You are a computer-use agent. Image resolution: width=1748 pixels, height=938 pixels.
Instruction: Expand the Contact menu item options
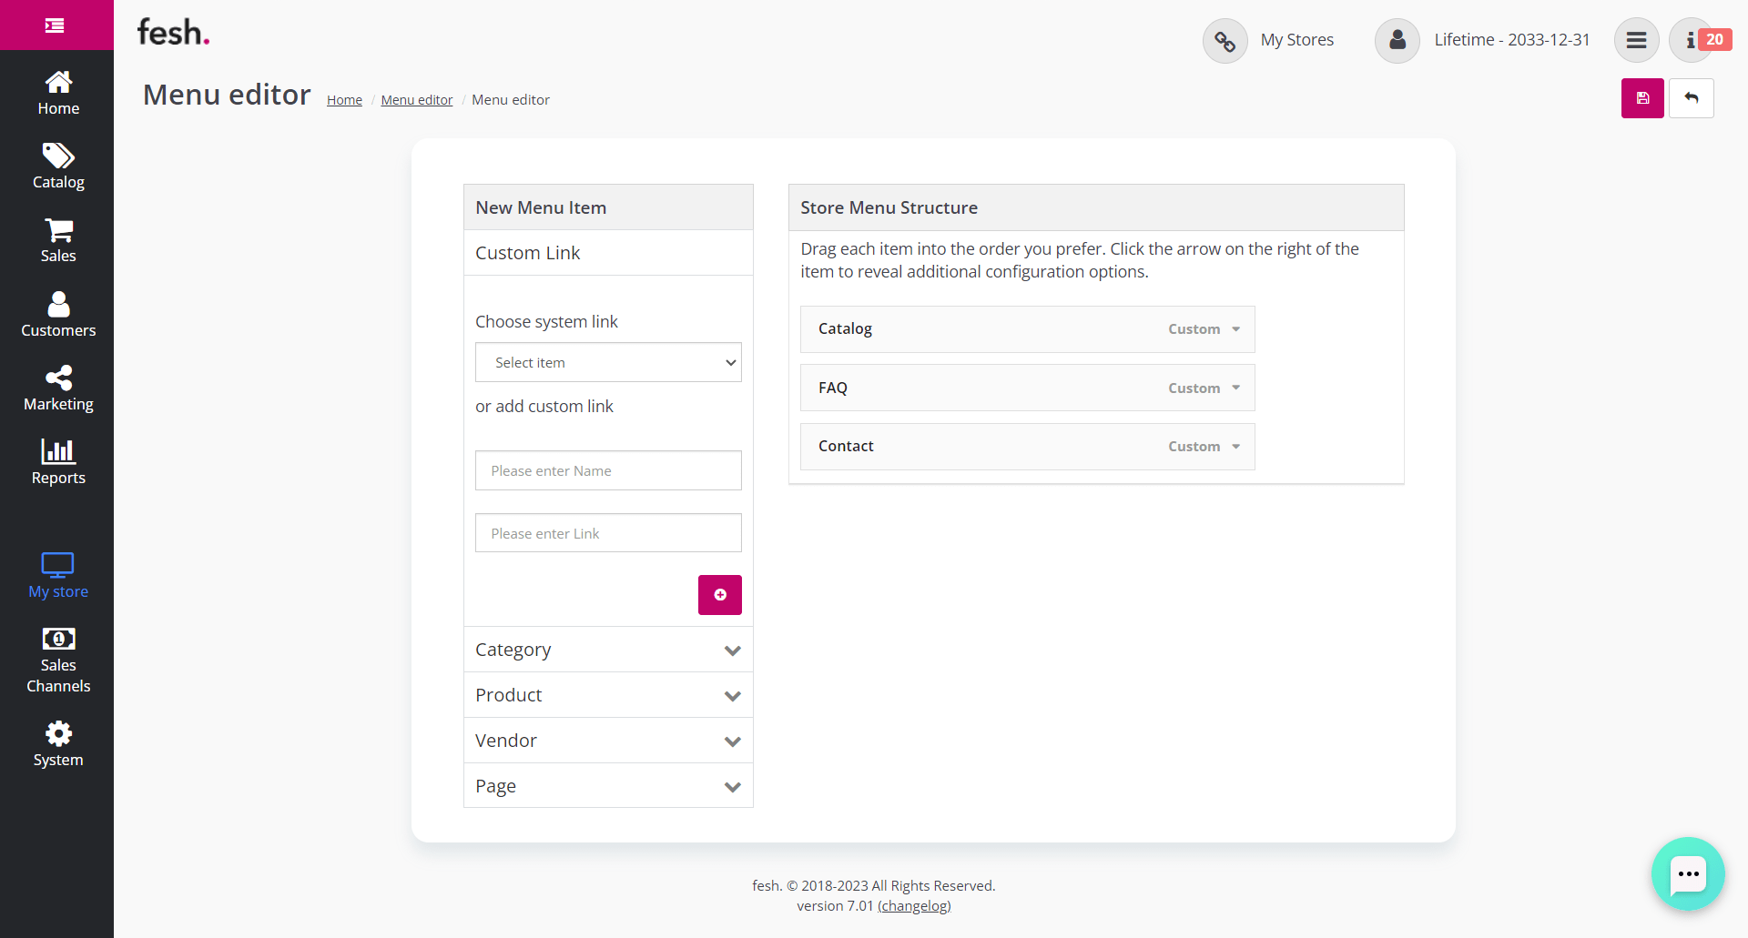point(1235,447)
